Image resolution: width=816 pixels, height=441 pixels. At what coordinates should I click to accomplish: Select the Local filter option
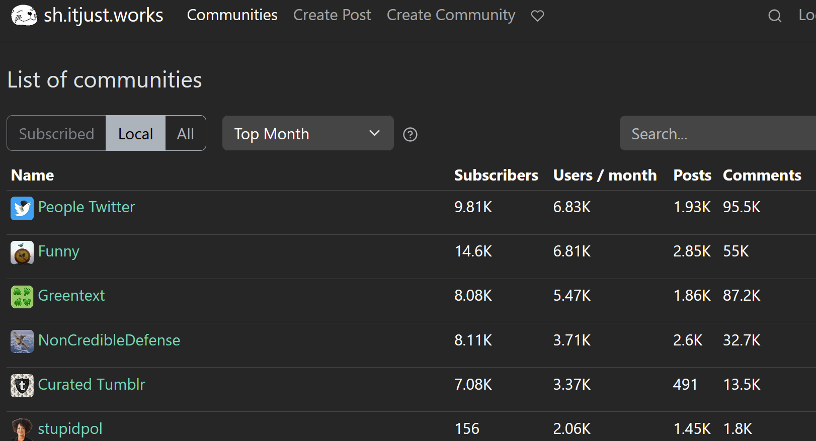pos(135,133)
